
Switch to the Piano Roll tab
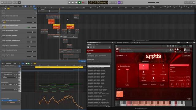pos(83,61)
